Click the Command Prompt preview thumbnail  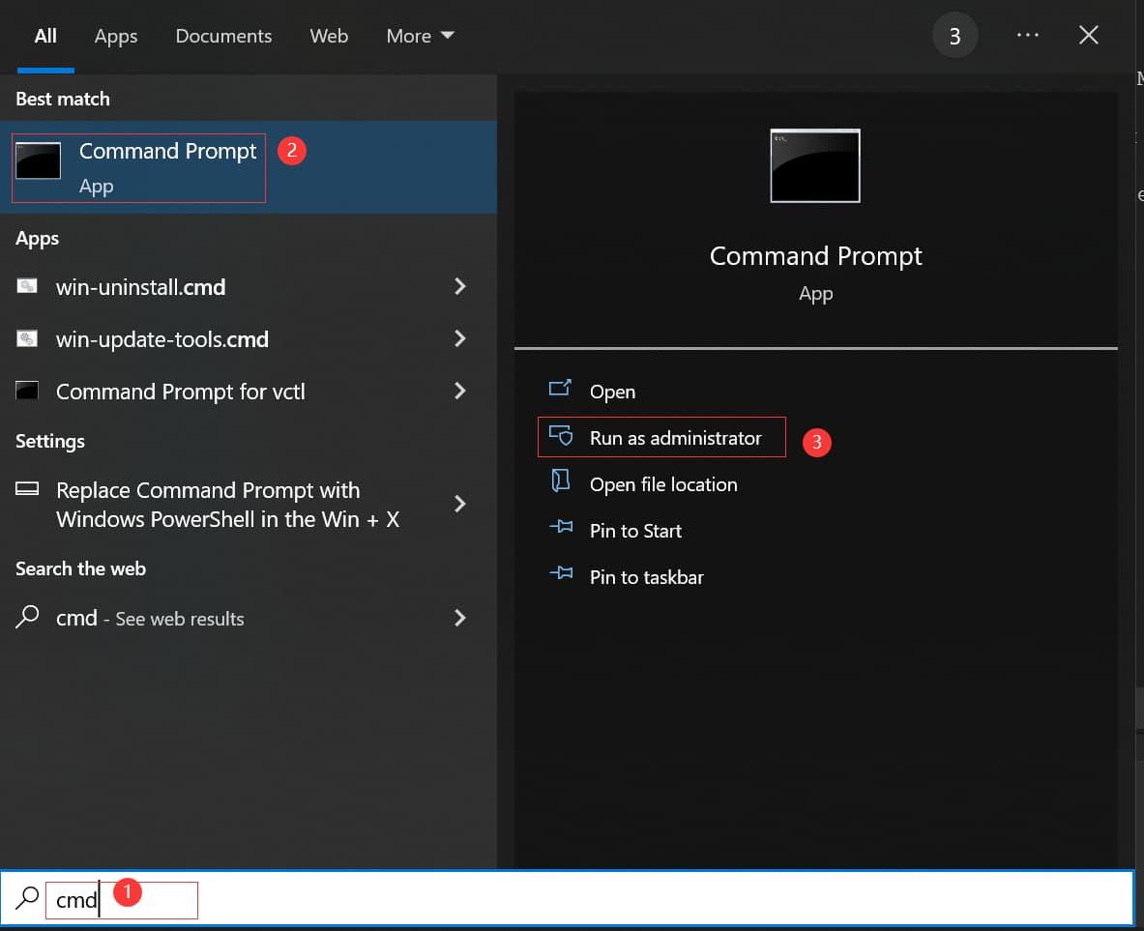(814, 165)
